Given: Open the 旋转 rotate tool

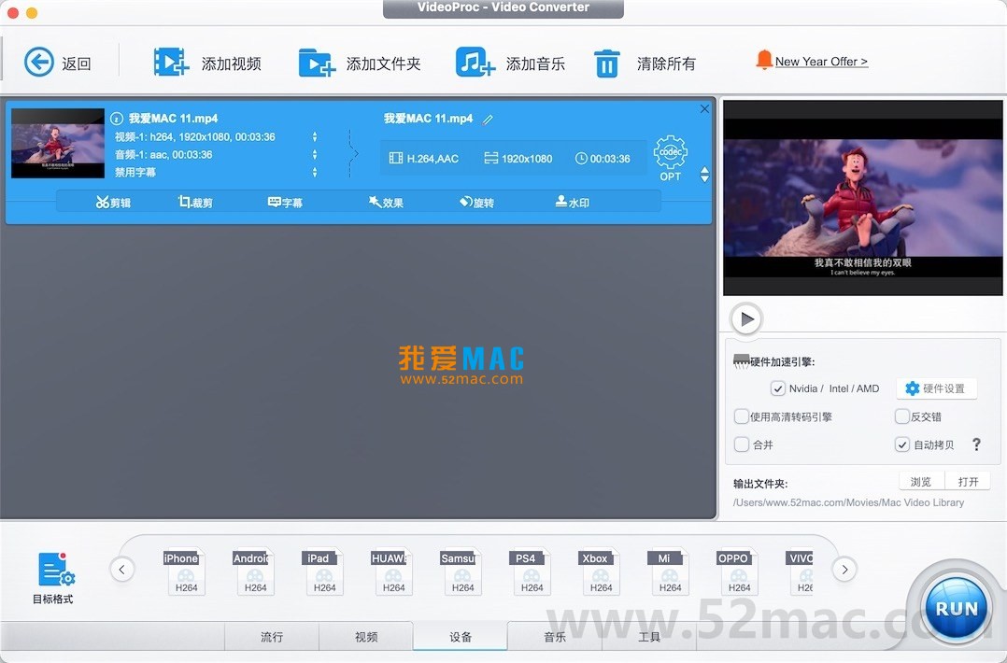Looking at the screenshot, I should [476, 203].
